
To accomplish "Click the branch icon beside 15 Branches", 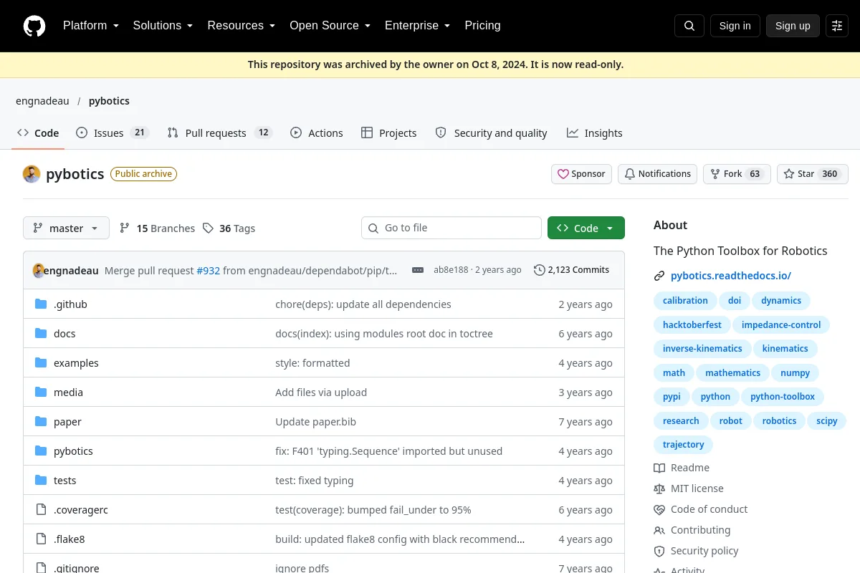I will coord(125,228).
